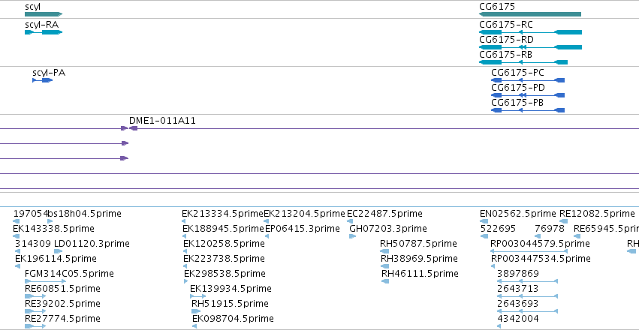Viewport: 639px width, 330px height.
Task: Select the 3897869 aligned feature
Action: coord(527,281)
